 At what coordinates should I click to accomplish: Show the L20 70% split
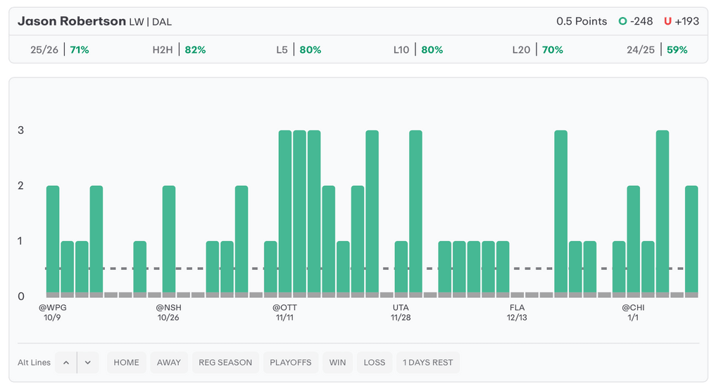pyautogui.click(x=537, y=50)
